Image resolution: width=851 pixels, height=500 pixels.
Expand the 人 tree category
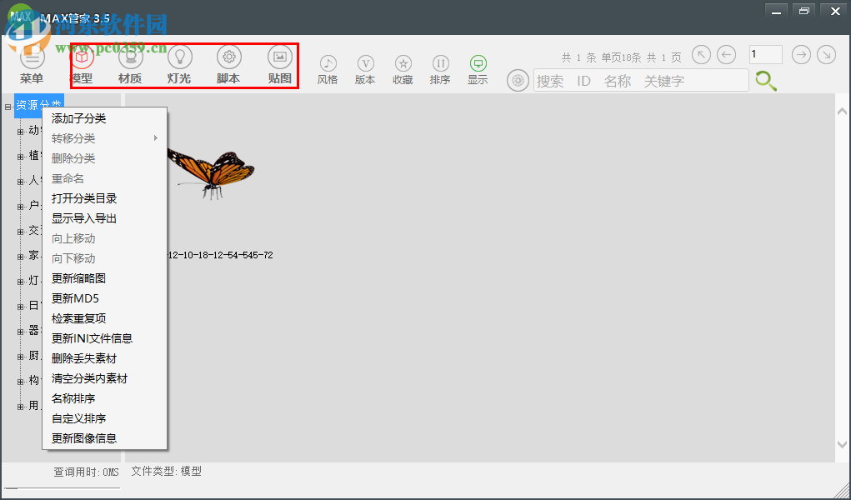(21, 182)
